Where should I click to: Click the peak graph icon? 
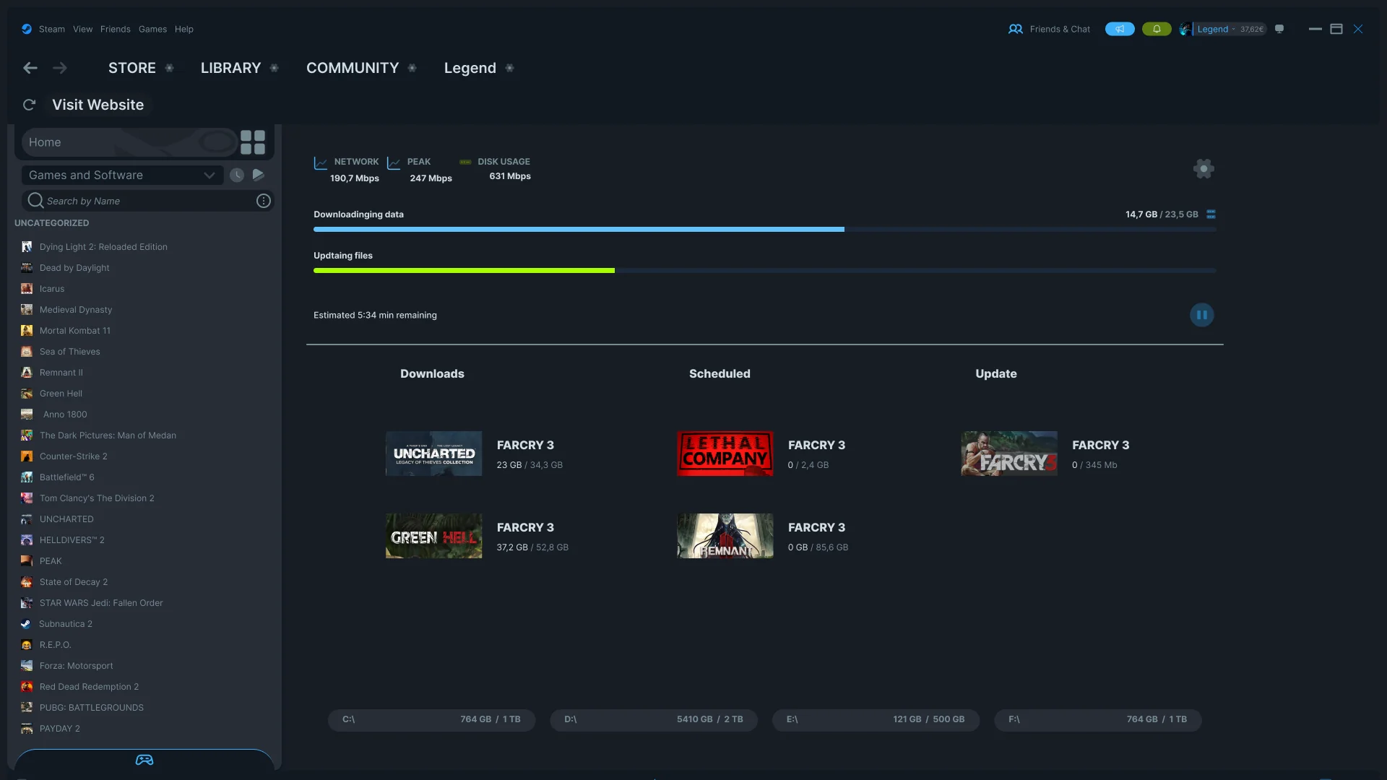coord(394,163)
